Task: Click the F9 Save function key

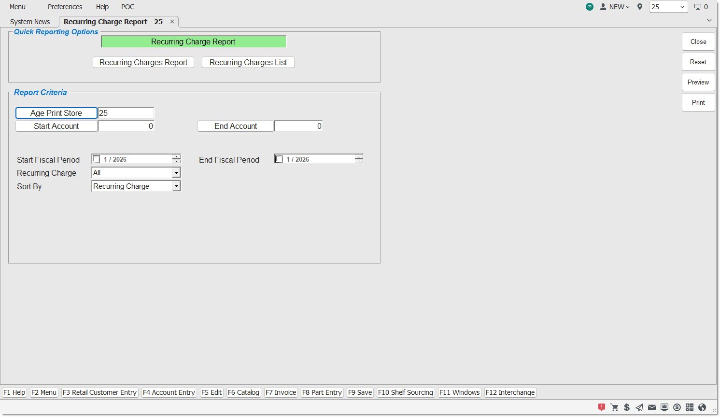Action: [360, 392]
